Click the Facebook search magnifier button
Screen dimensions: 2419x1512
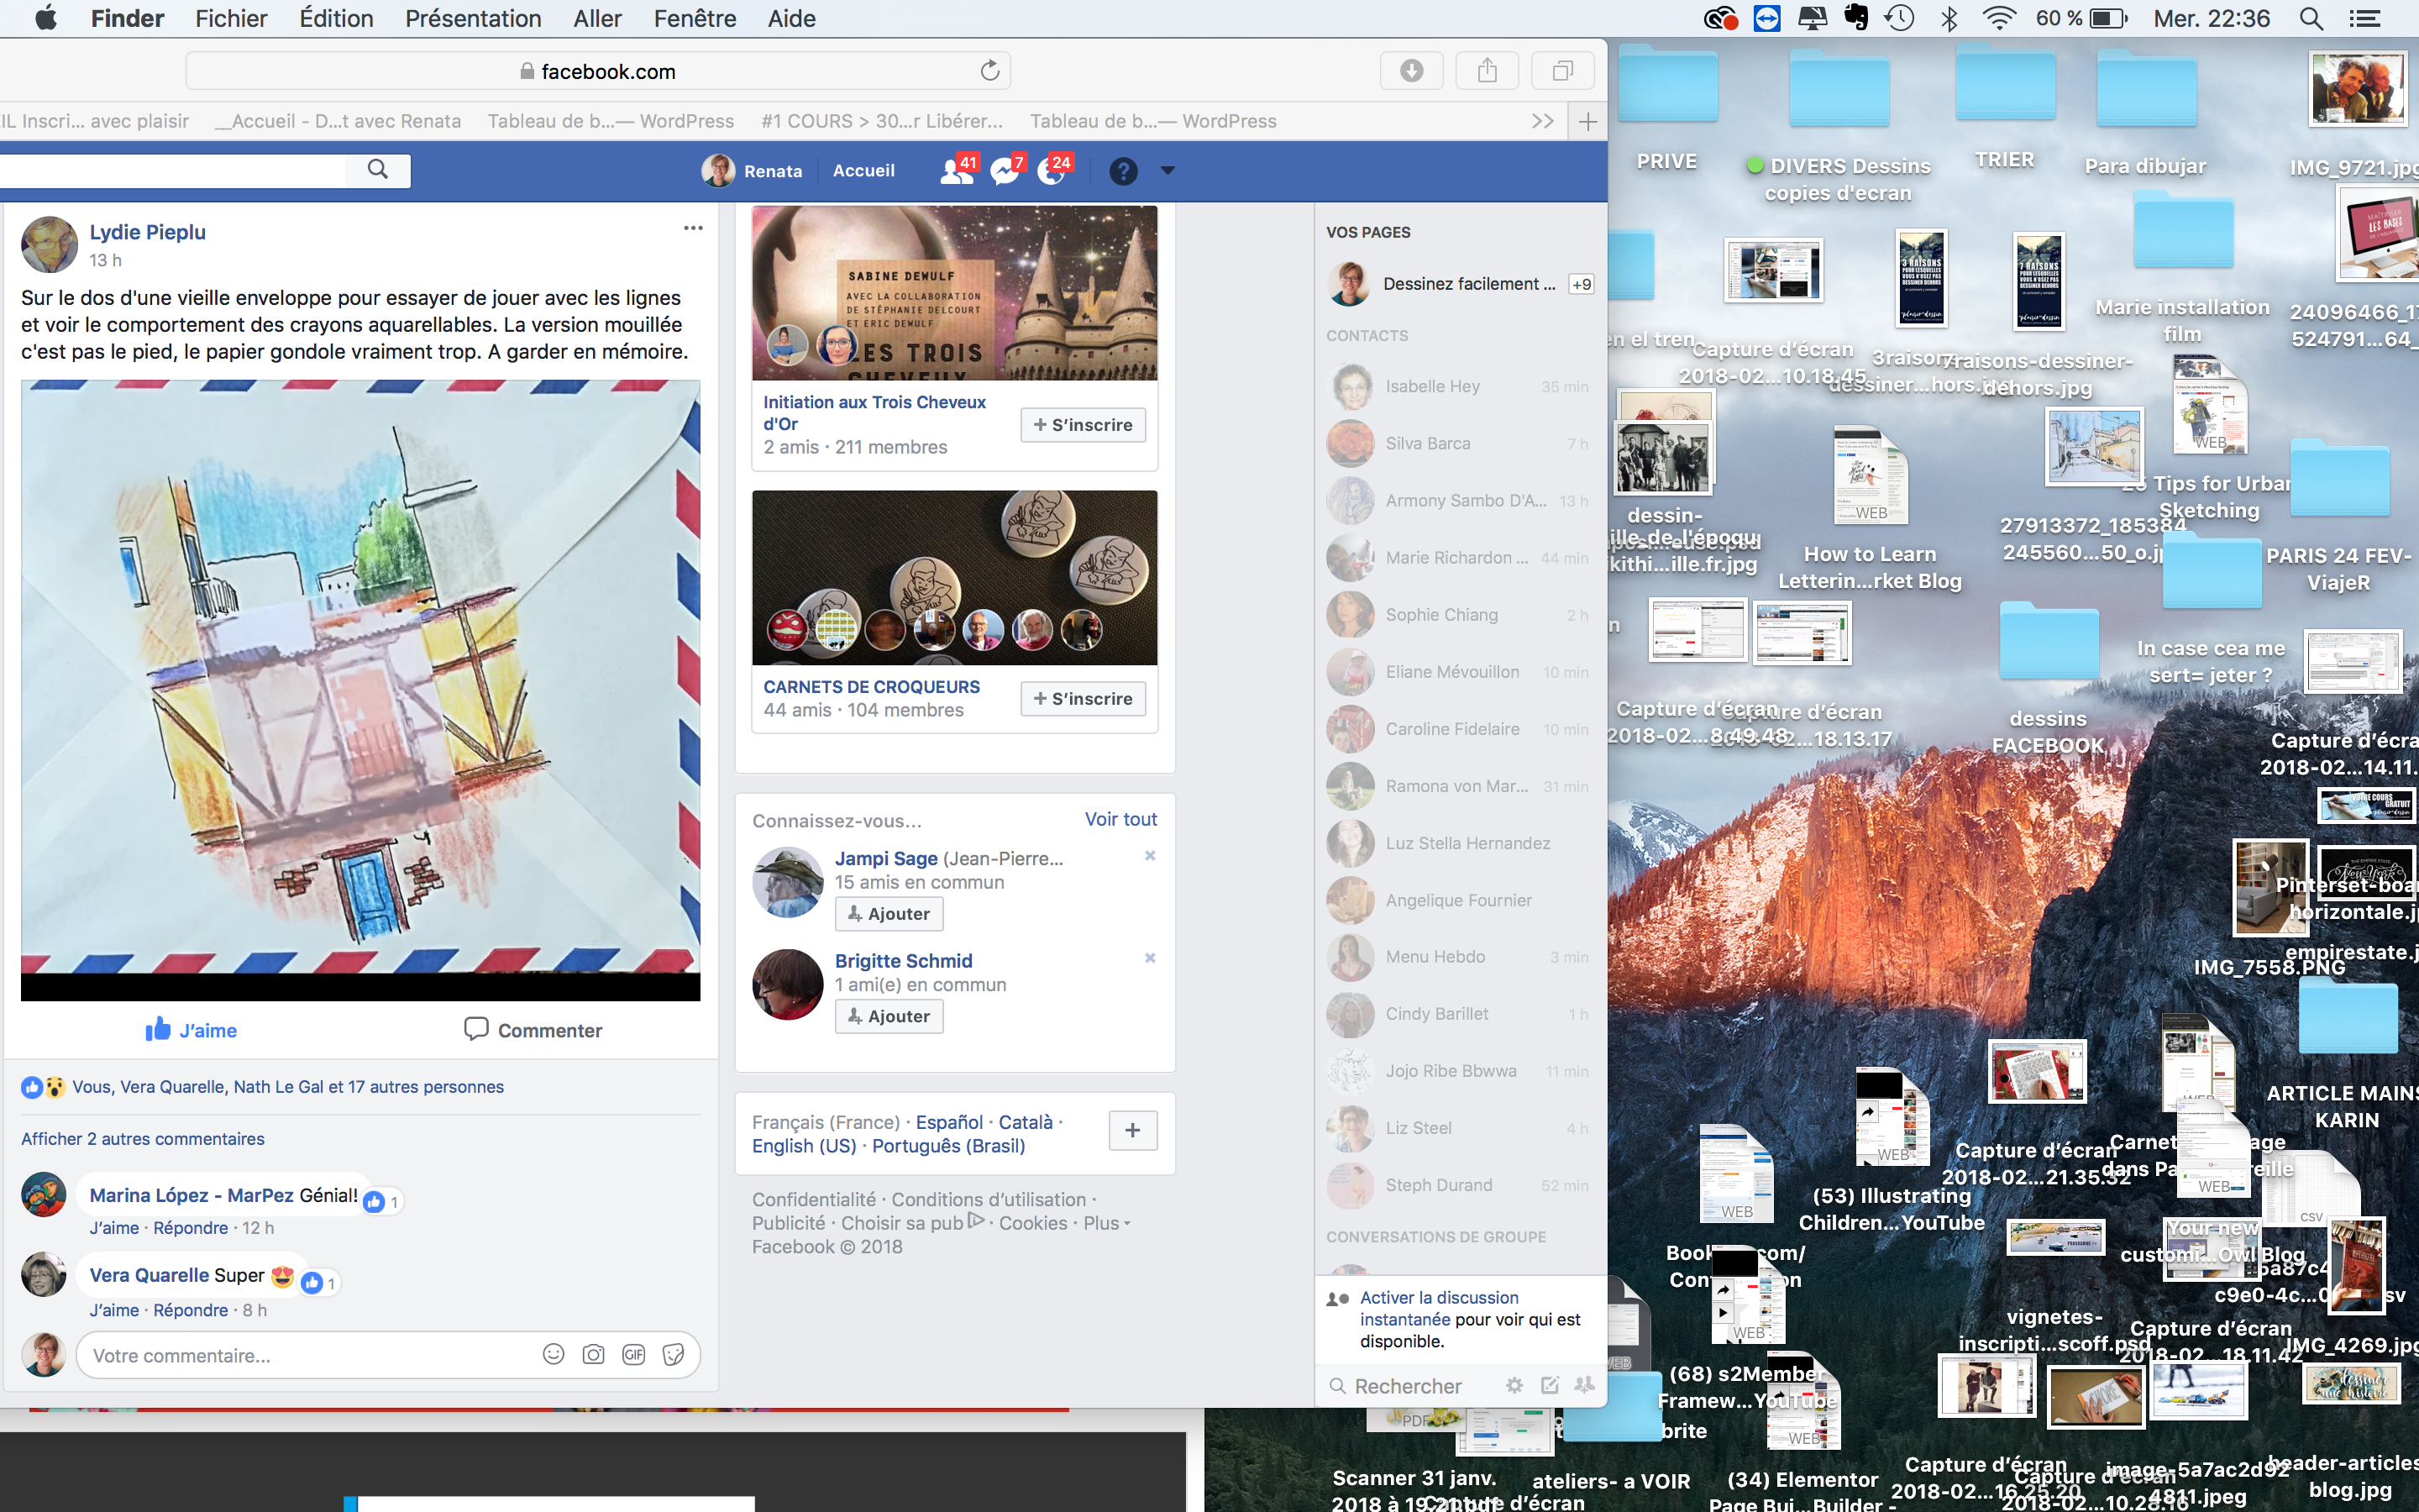(377, 169)
